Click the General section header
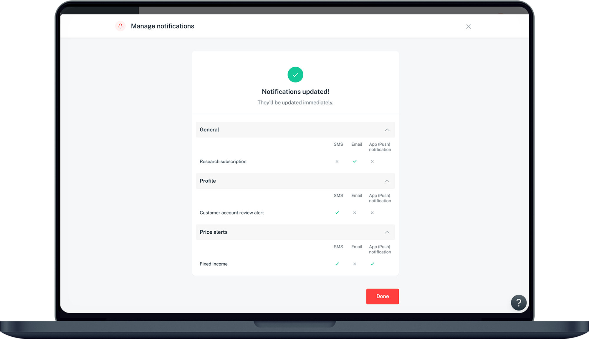 (209, 130)
